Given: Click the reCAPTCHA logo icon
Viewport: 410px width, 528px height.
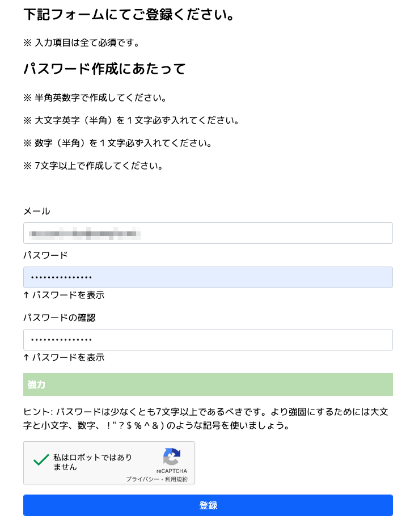Looking at the screenshot, I should click(171, 457).
